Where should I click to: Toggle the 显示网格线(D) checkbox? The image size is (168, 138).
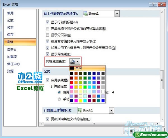pyautogui.click(x=48, y=54)
